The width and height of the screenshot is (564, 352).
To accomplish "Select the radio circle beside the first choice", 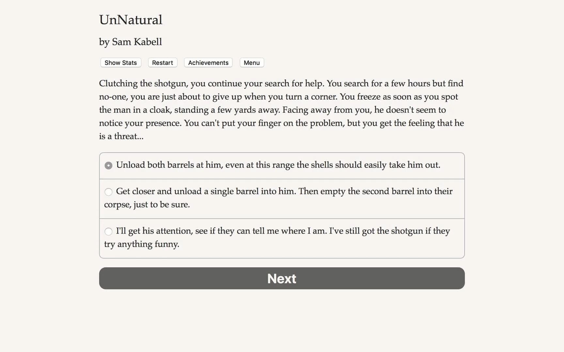I will (108, 166).
